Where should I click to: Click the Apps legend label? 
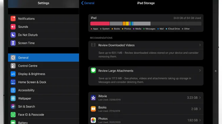96,29
